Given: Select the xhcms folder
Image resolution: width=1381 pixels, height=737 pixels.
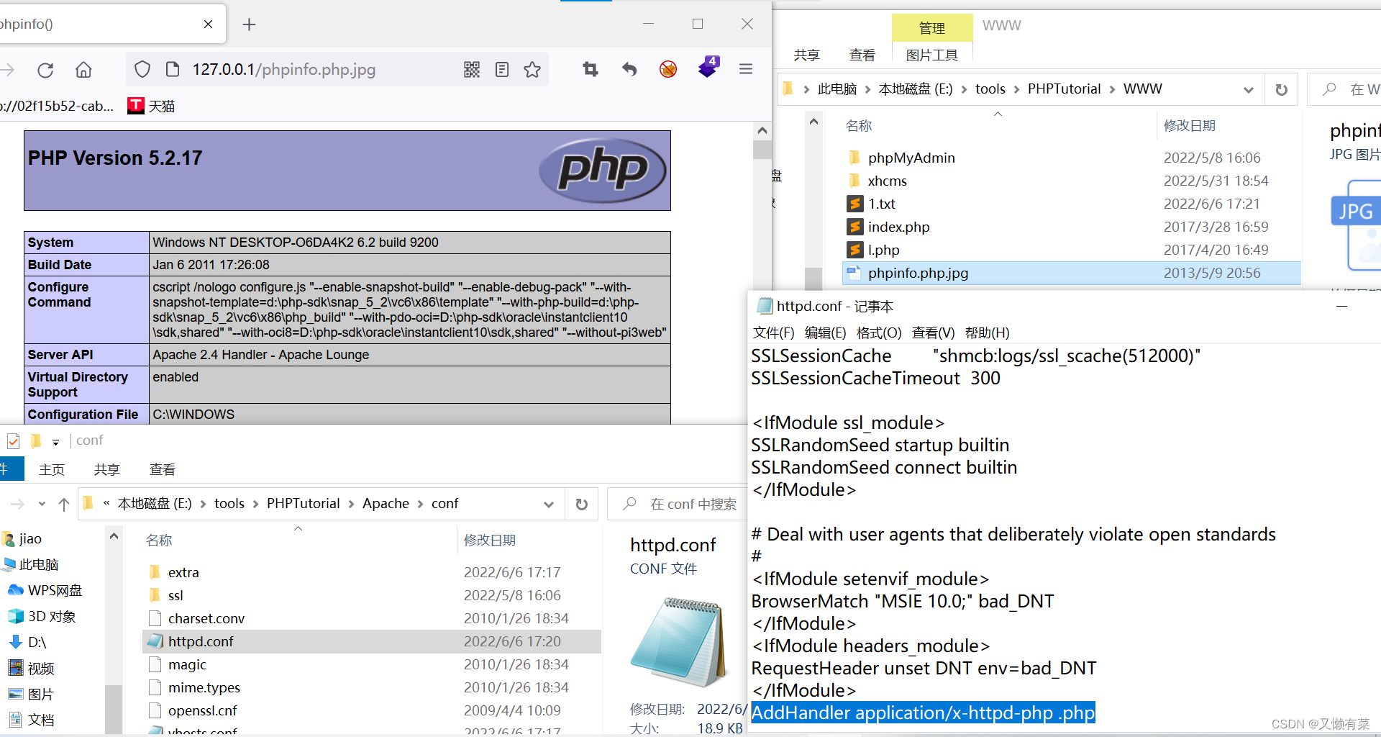Looking at the screenshot, I should pyautogui.click(x=887, y=181).
